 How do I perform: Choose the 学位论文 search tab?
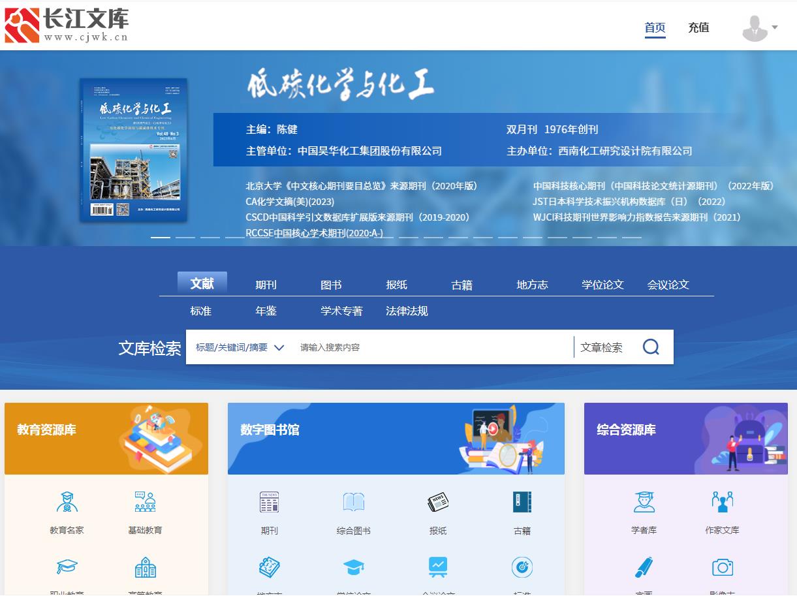pos(603,285)
